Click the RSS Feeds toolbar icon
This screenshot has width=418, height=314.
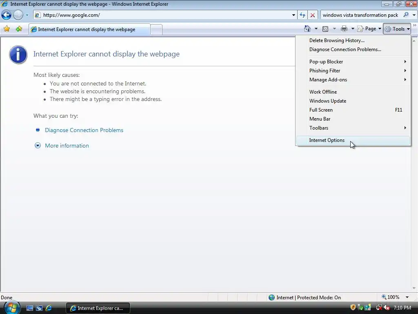tap(325, 29)
